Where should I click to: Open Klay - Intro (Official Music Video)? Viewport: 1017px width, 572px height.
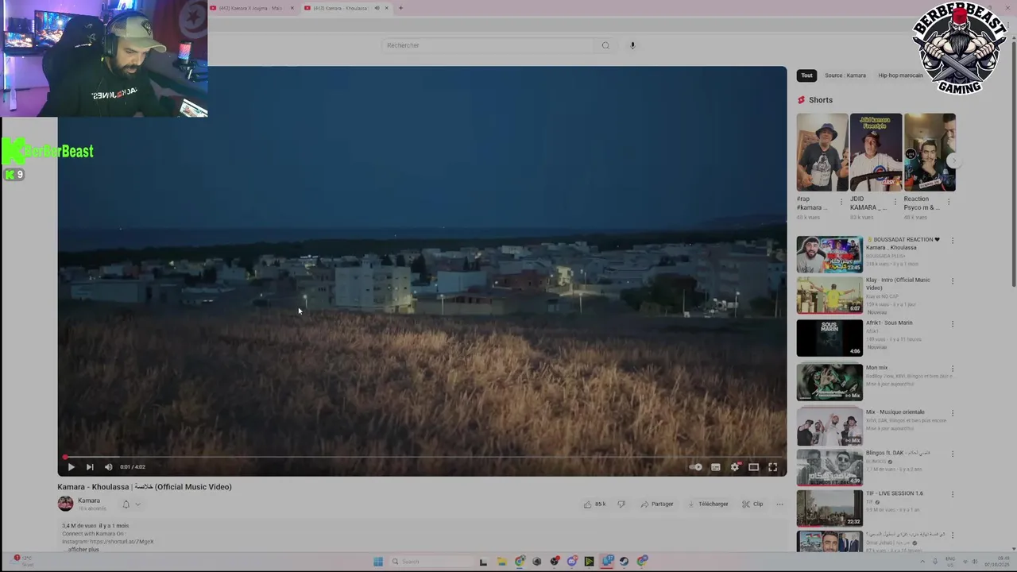pyautogui.click(x=829, y=295)
